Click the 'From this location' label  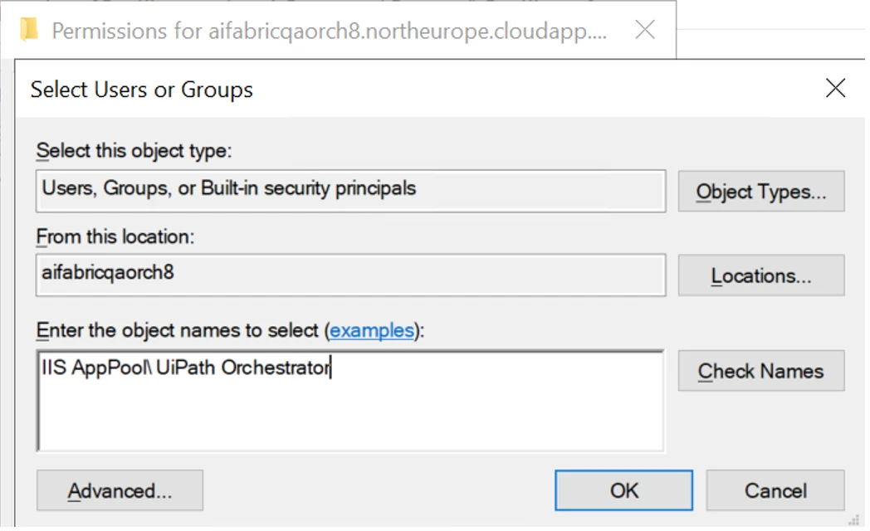[x=115, y=236]
